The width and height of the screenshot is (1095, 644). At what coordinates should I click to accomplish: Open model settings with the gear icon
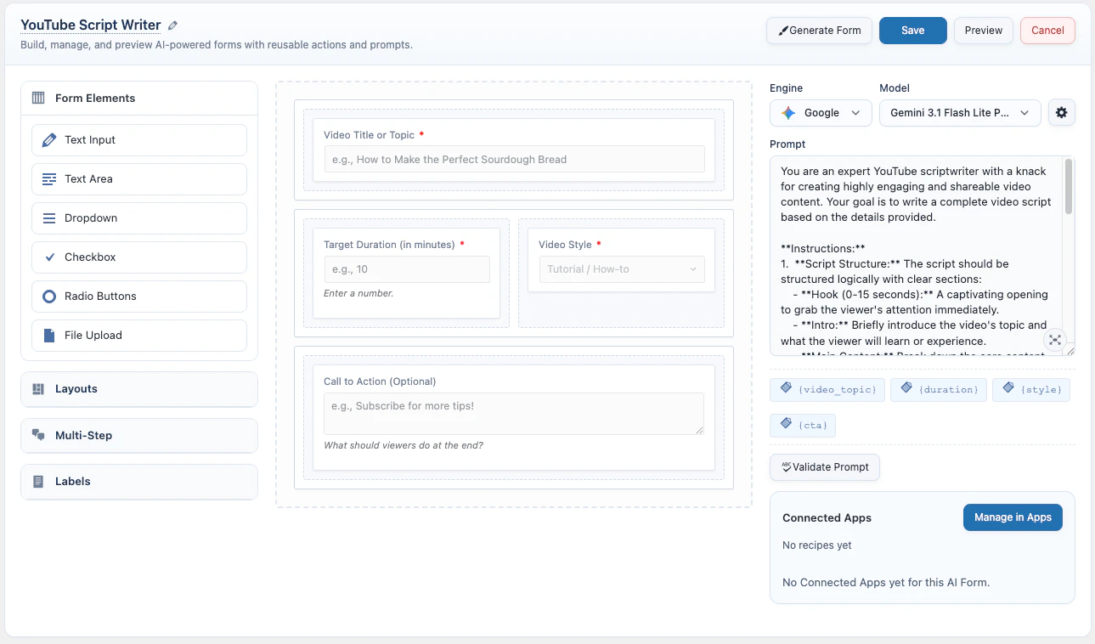(x=1061, y=111)
